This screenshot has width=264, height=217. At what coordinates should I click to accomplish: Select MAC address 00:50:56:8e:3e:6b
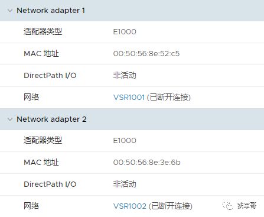(x=146, y=163)
